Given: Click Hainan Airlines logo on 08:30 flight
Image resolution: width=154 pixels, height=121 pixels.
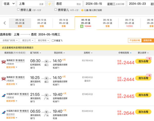Looking at the screenshot, I should coord(4,62).
